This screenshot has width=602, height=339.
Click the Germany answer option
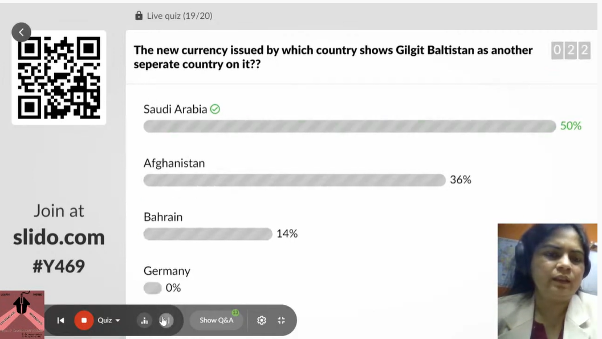[x=166, y=271]
